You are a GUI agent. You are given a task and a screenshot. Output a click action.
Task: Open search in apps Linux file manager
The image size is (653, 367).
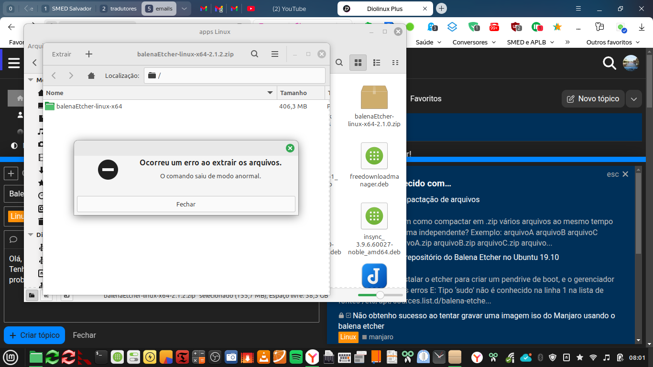pyautogui.click(x=339, y=63)
